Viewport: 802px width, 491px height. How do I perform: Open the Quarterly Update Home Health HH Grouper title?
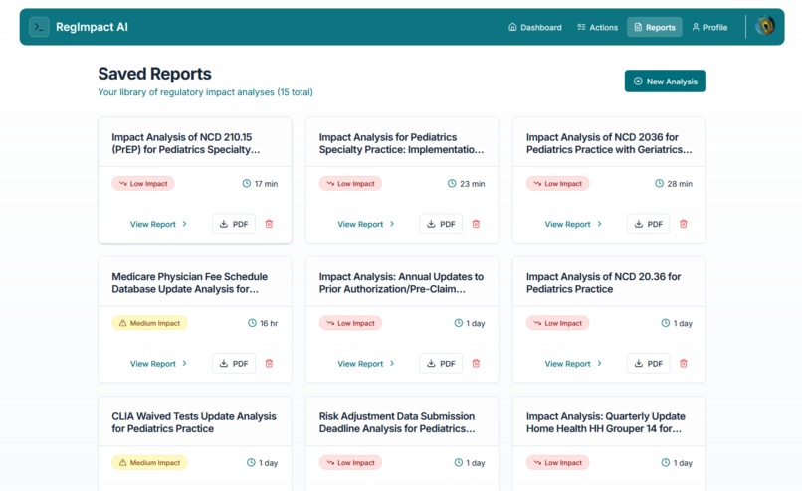[606, 422]
